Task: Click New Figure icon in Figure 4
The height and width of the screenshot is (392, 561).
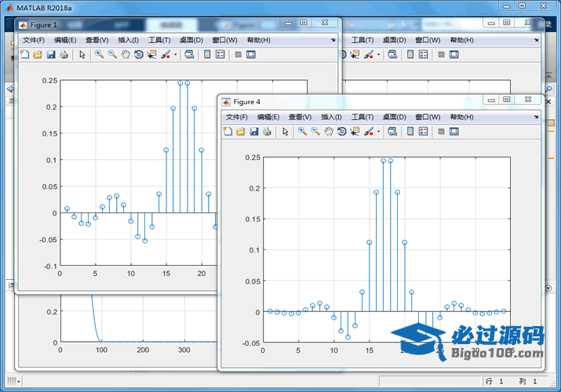Action: pos(228,131)
